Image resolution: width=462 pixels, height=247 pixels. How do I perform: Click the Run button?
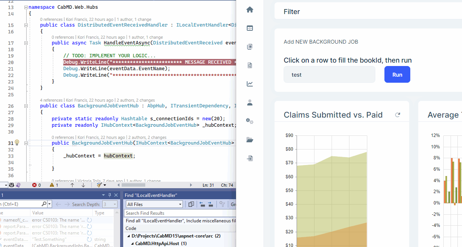click(x=397, y=74)
